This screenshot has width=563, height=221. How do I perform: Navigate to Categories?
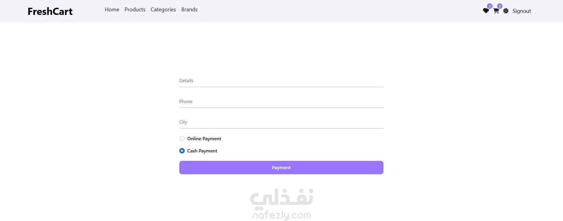click(163, 10)
